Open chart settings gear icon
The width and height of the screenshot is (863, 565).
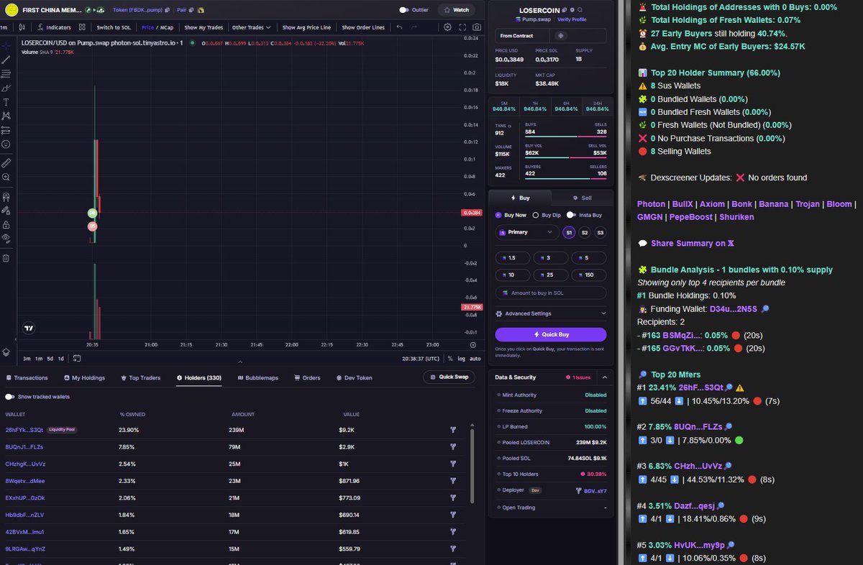coord(447,27)
